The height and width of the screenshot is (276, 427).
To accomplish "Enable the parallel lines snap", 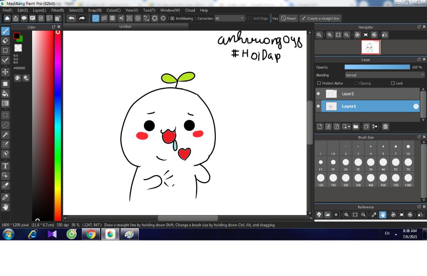I will click(x=104, y=18).
